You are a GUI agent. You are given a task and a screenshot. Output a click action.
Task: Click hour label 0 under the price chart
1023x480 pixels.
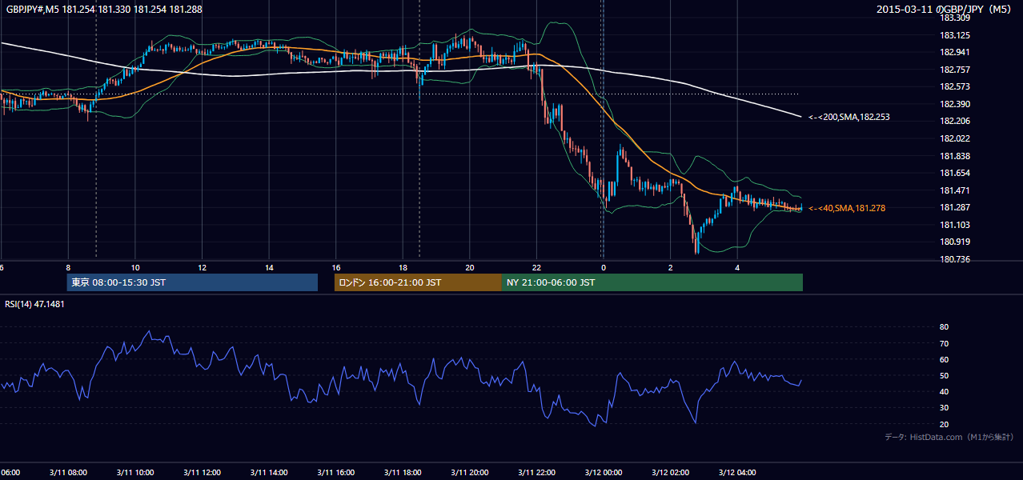603,267
